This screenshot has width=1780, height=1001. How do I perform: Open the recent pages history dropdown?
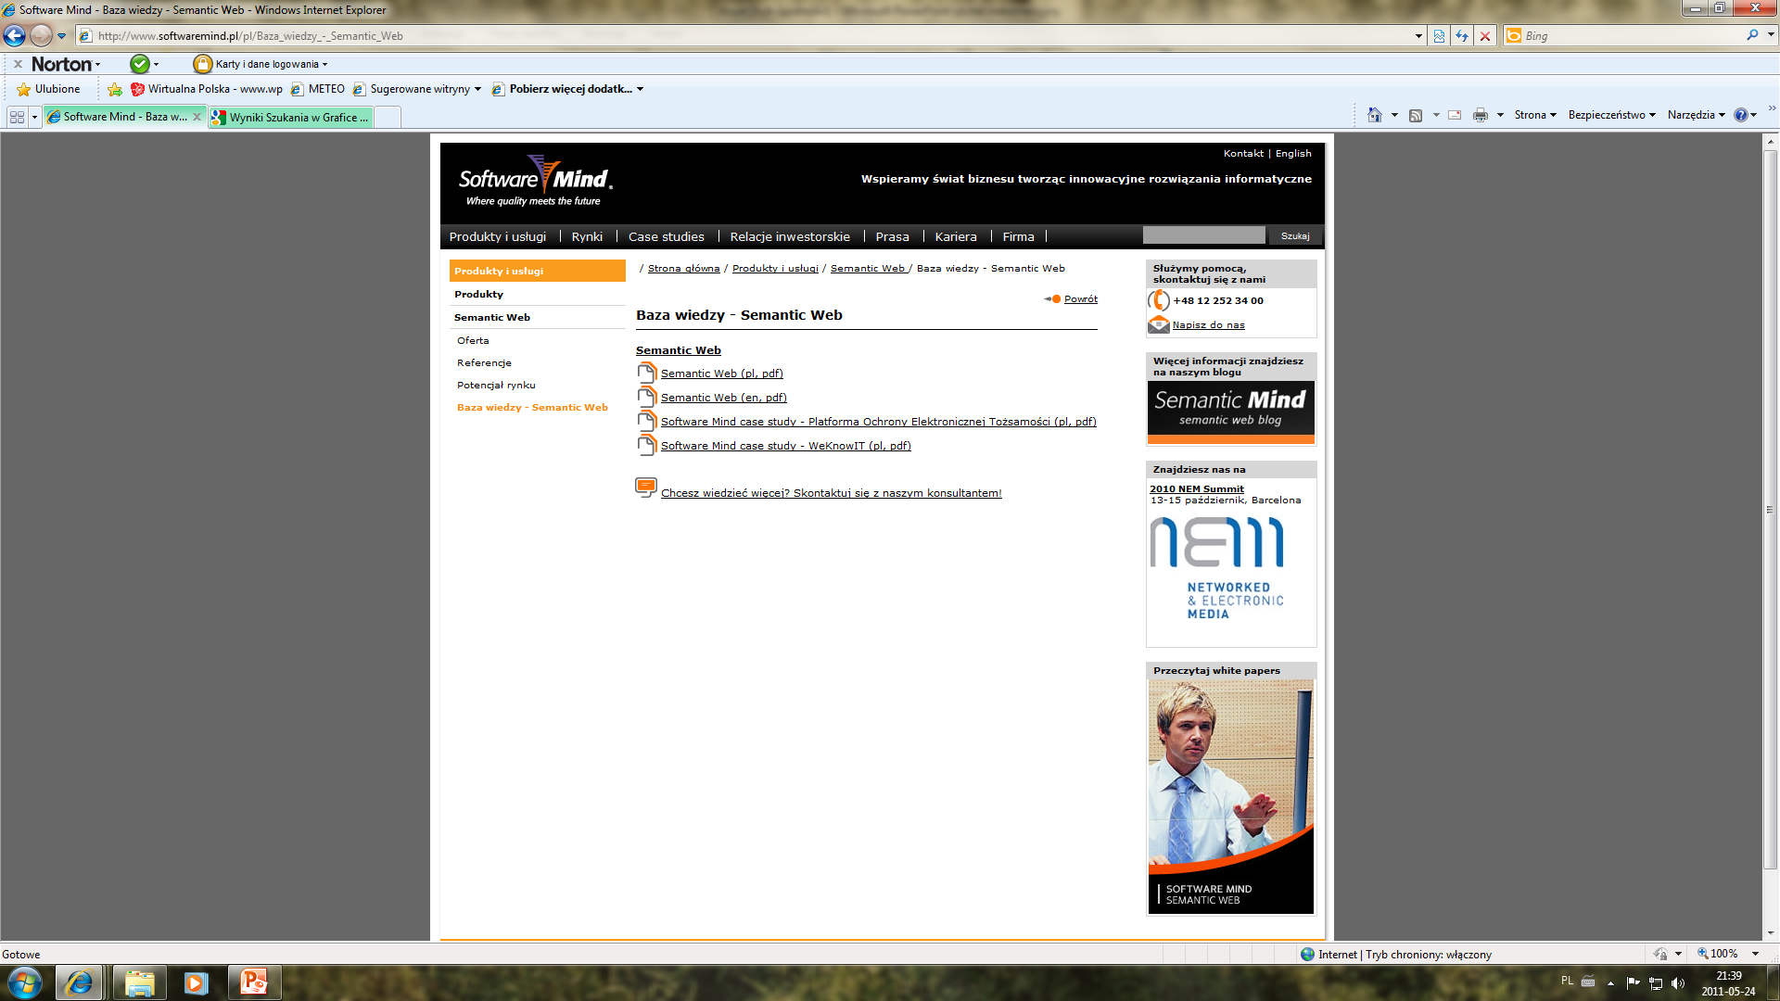coord(61,36)
